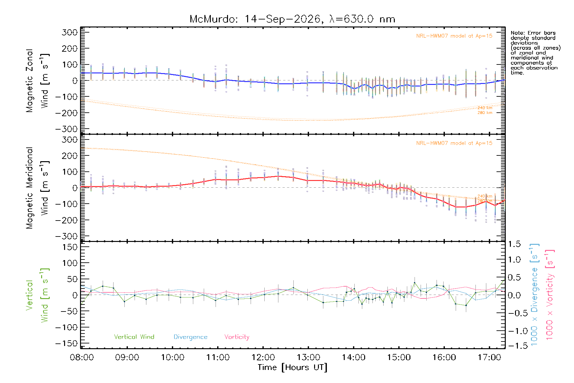The width and height of the screenshot is (574, 383).
Task: Select the pink Vorticity legend label
Action: 237,337
